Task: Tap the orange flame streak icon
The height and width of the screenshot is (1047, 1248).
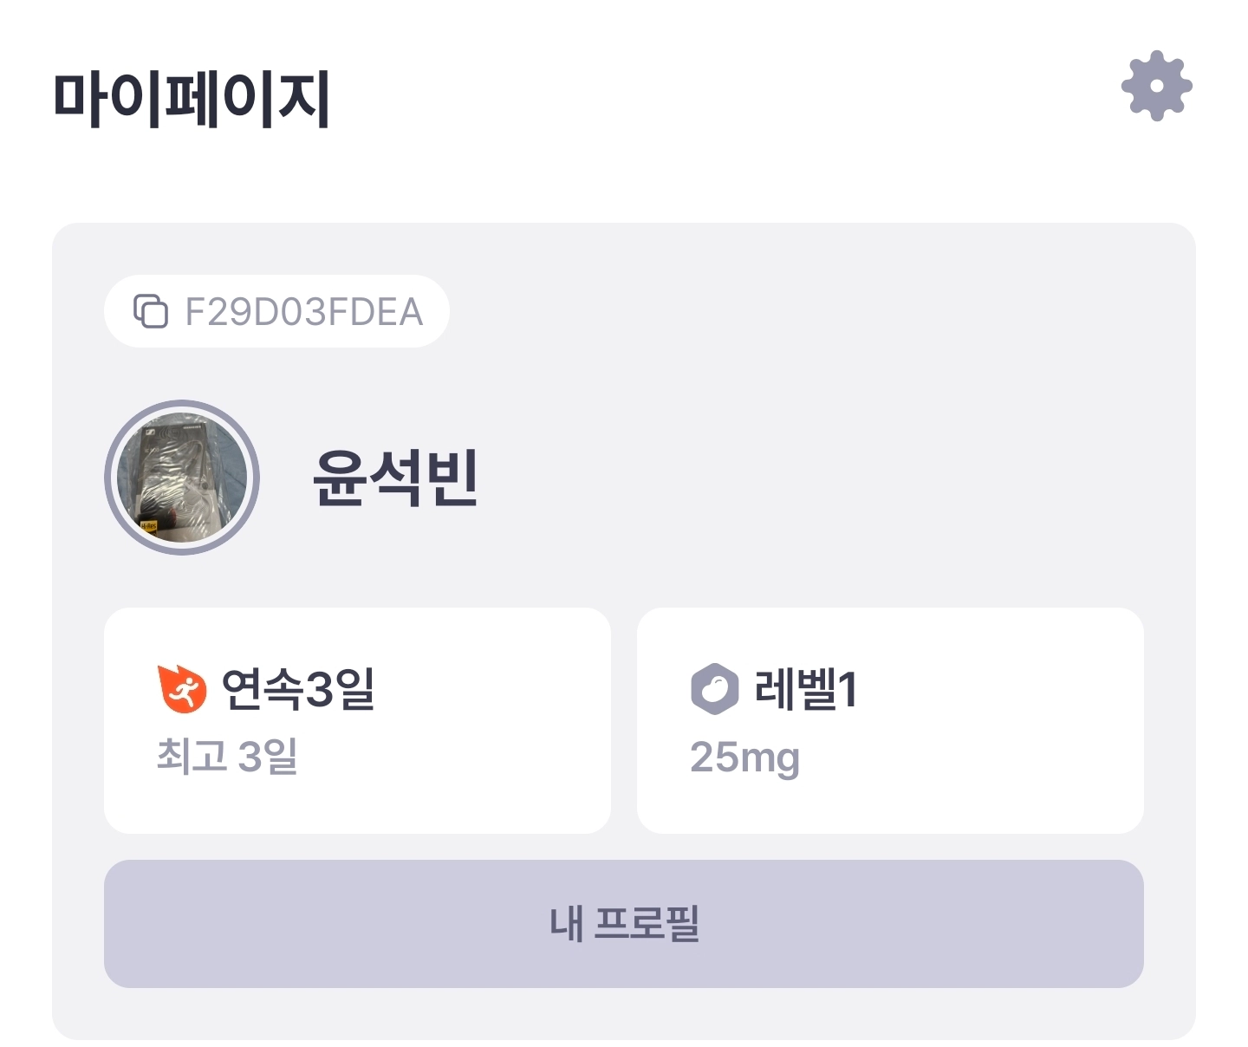Action: (x=182, y=689)
